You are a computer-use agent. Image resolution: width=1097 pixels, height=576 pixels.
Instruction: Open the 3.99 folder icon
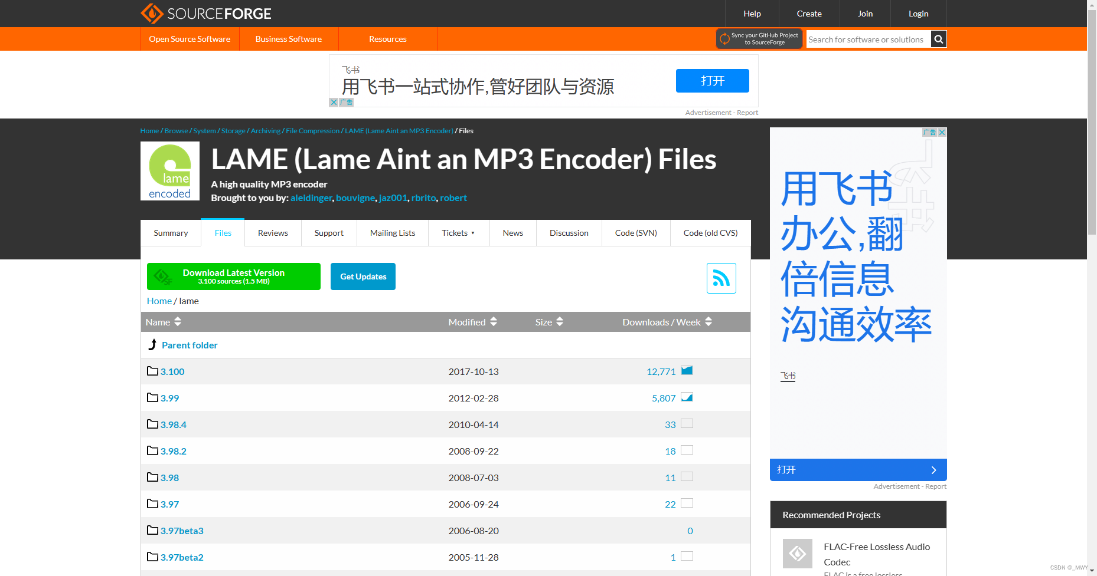coord(152,397)
